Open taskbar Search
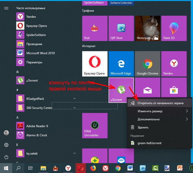This screenshot has width=193, height=173. point(18,168)
